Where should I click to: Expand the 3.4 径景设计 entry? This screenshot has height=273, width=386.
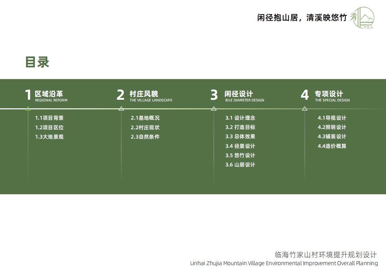click(240, 146)
